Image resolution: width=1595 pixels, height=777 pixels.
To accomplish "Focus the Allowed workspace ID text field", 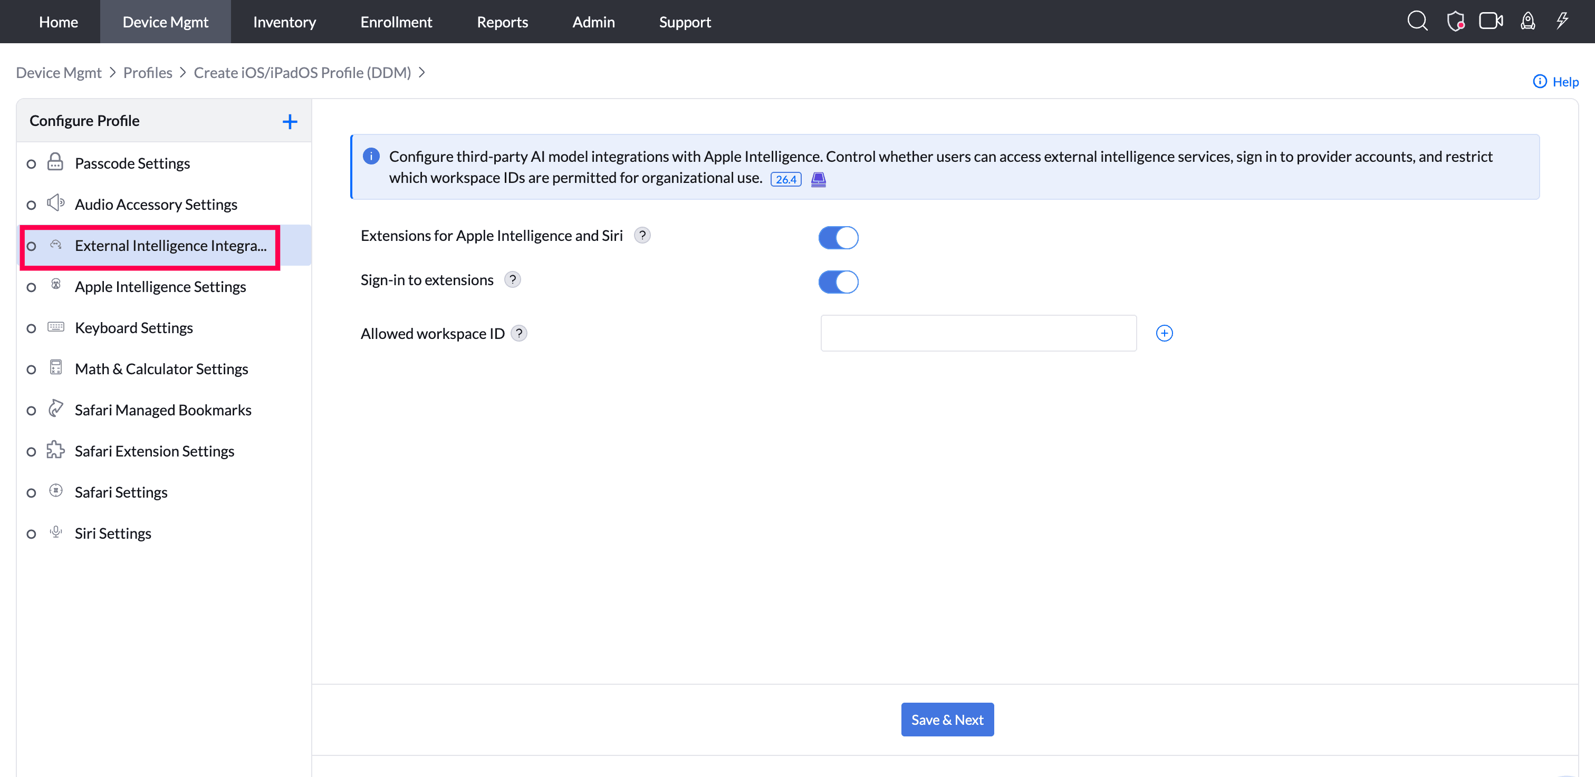I will [978, 334].
